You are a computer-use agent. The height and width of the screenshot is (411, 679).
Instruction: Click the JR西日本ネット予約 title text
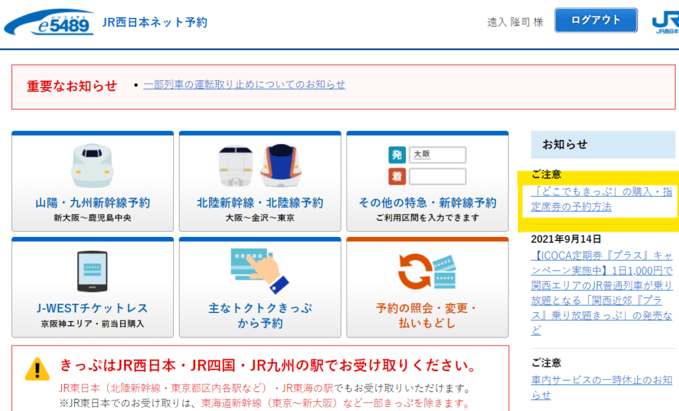click(x=154, y=22)
